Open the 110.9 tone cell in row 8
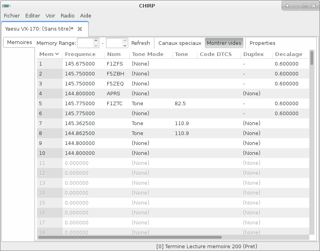Screen dimensions: 320x251 point(185,133)
